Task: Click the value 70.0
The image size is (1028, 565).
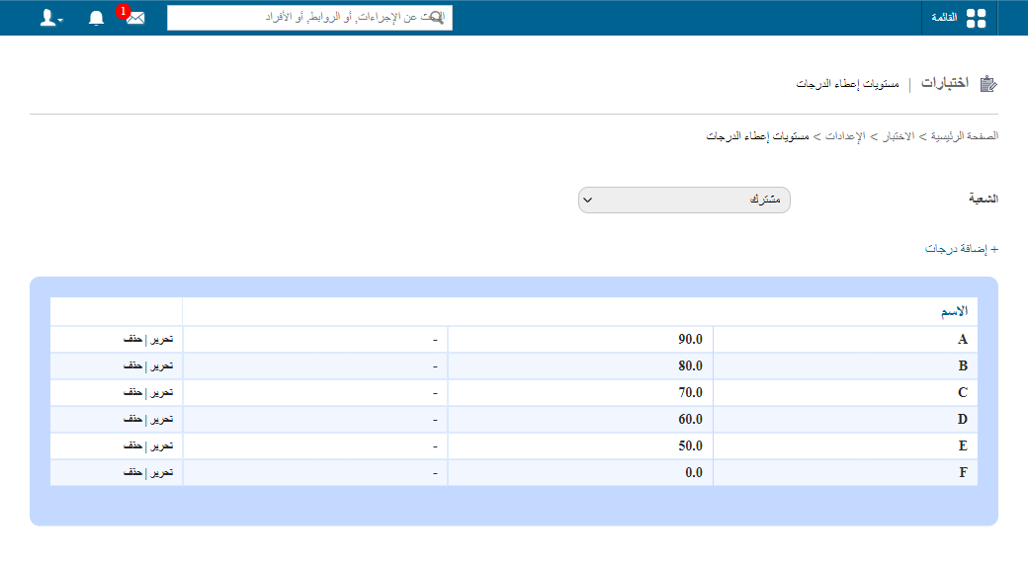Action: point(690,392)
